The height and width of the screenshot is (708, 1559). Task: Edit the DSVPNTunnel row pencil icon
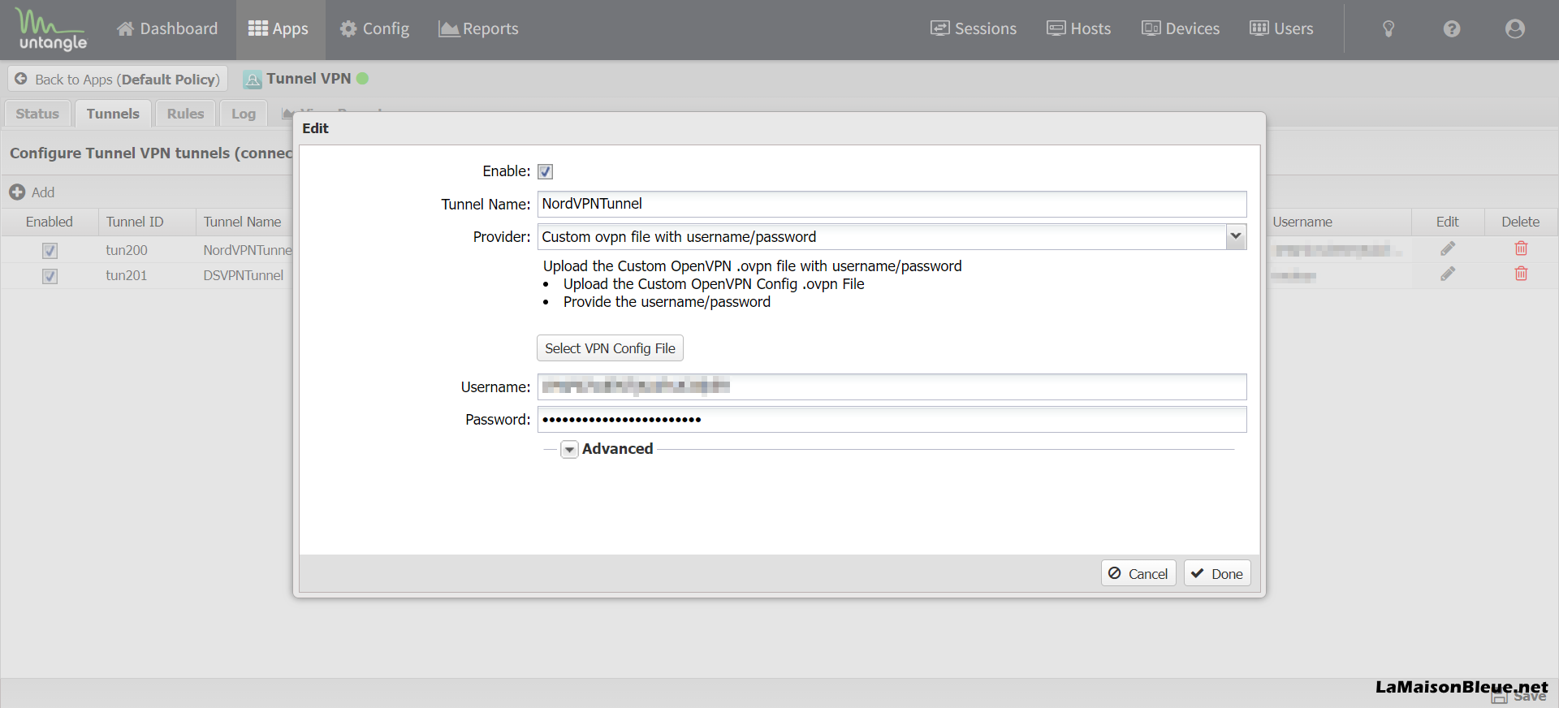coord(1448,274)
